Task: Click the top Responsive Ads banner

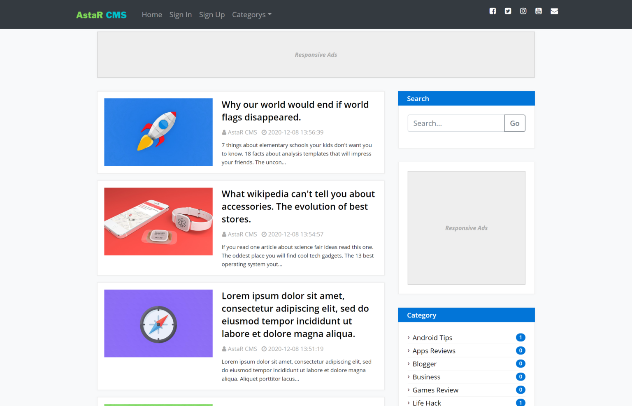Action: click(316, 55)
